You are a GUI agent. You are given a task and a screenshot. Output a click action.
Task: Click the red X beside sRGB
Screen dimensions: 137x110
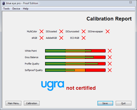click(41, 38)
